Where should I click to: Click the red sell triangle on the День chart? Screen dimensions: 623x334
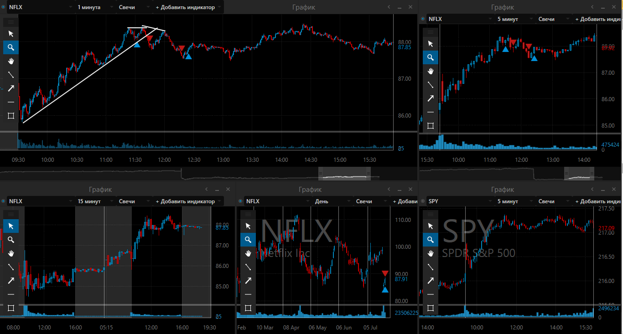click(385, 273)
